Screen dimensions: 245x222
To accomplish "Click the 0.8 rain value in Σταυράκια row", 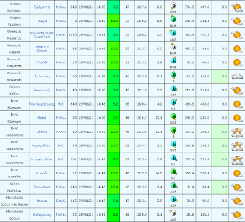I will click(224, 187).
